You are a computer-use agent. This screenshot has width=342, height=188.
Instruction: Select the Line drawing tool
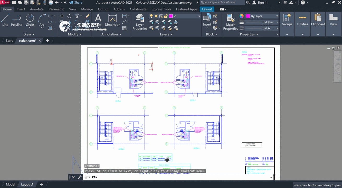(5, 20)
